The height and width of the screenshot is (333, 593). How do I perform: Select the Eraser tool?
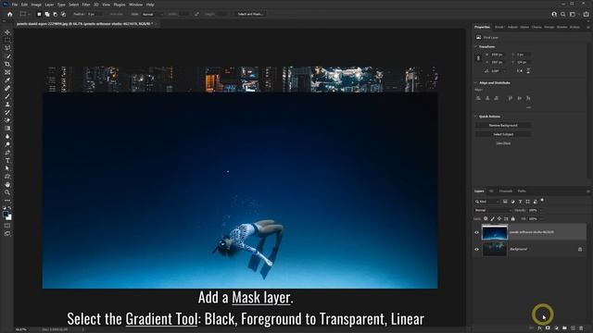click(7, 120)
